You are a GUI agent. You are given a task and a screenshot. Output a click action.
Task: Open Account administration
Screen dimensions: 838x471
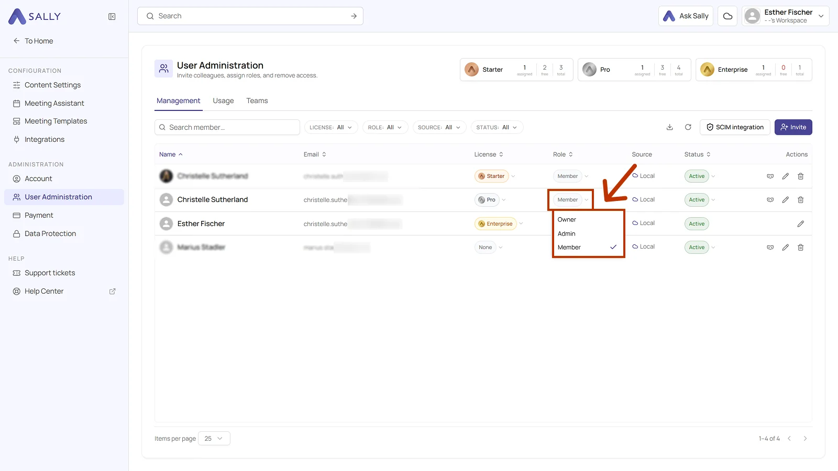pyautogui.click(x=64, y=179)
